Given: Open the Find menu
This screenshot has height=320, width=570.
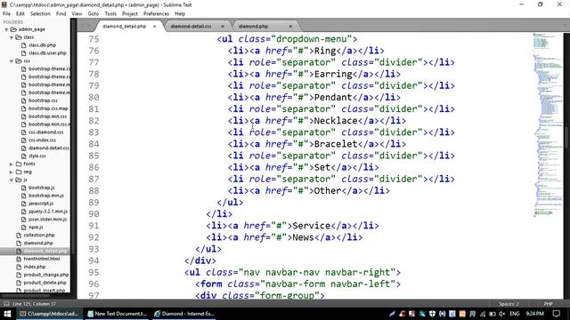Looking at the screenshot, I should 61,14.
